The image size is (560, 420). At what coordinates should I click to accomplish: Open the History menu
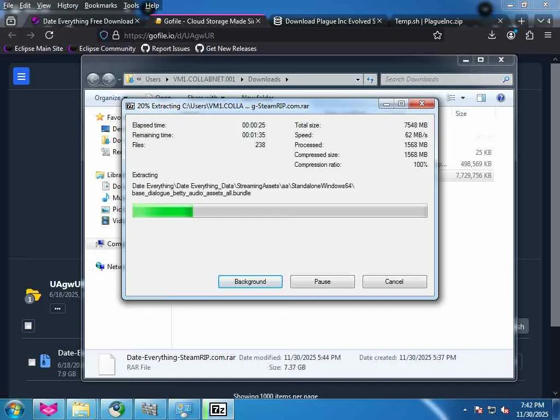click(x=67, y=5)
